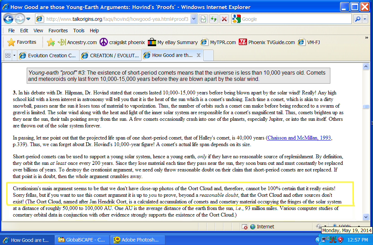373x245 pixels.
Task: Click the Refresh page icon
Action: (x=214, y=19)
